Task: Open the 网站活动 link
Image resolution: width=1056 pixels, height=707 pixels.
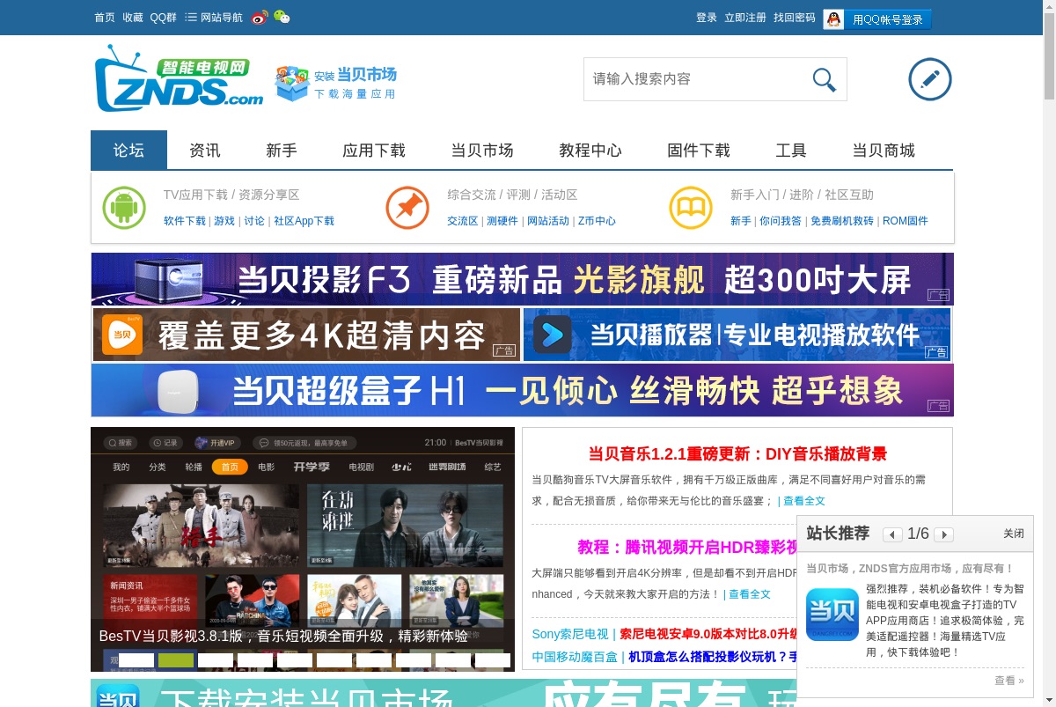Action: click(548, 221)
